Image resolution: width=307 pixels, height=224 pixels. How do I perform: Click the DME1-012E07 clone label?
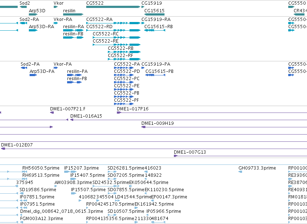17,145
